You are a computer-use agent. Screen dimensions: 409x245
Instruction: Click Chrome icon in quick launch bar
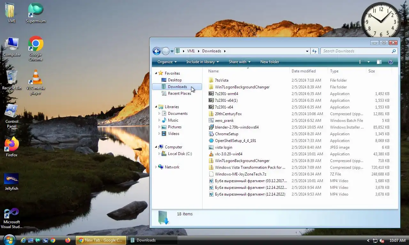[x=53, y=240]
